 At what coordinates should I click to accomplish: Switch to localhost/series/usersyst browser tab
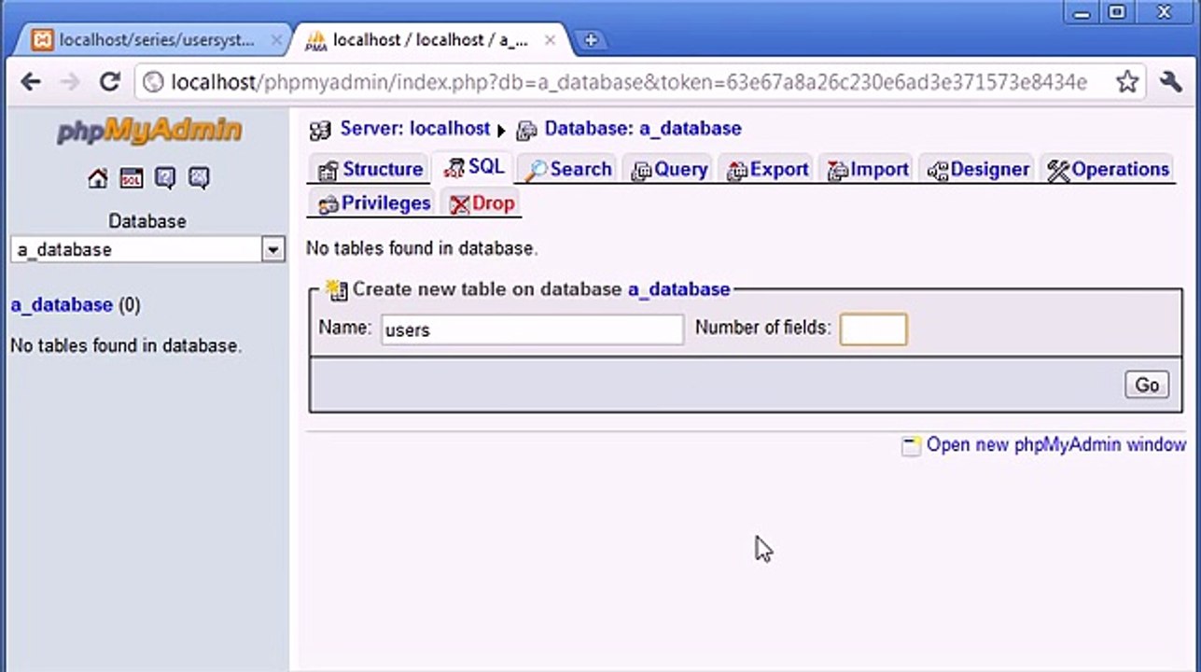tap(155, 40)
